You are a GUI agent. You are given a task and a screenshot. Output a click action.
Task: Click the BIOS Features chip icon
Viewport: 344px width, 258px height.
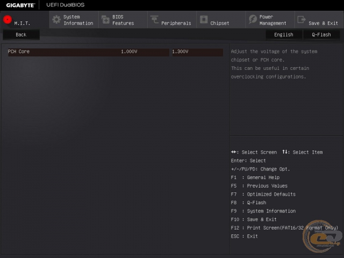[x=105, y=20]
